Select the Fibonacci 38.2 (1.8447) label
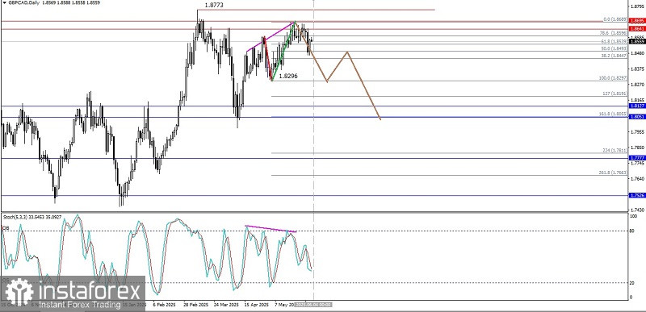 point(614,56)
